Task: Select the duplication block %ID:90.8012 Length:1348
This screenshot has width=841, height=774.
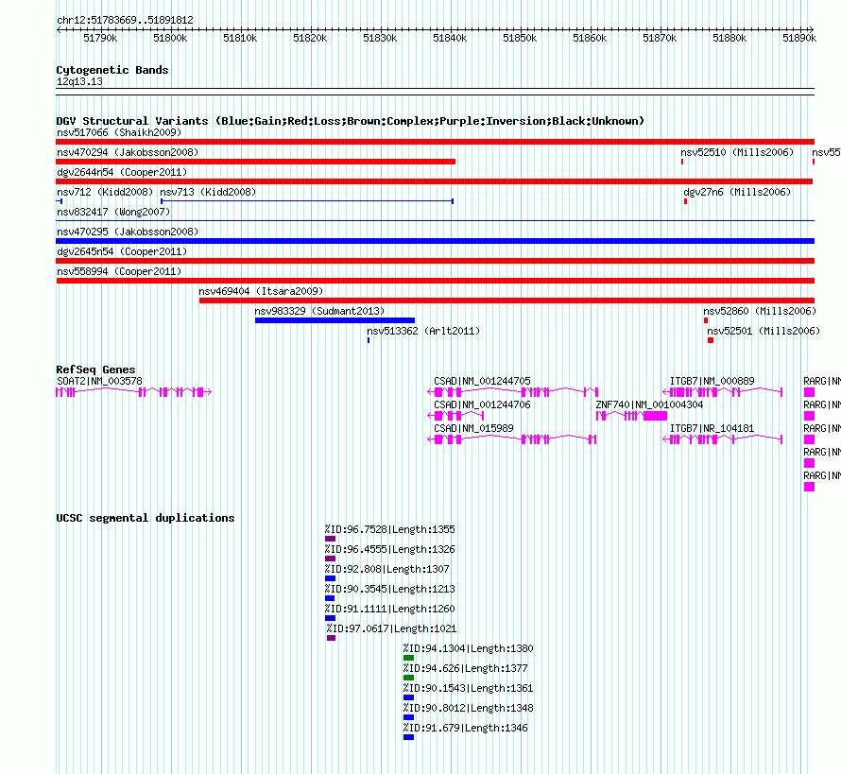Action: [x=409, y=717]
